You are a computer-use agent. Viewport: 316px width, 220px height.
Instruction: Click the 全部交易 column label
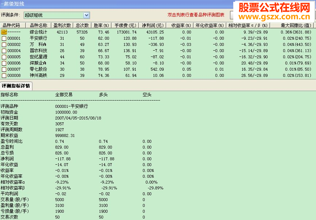64,95
